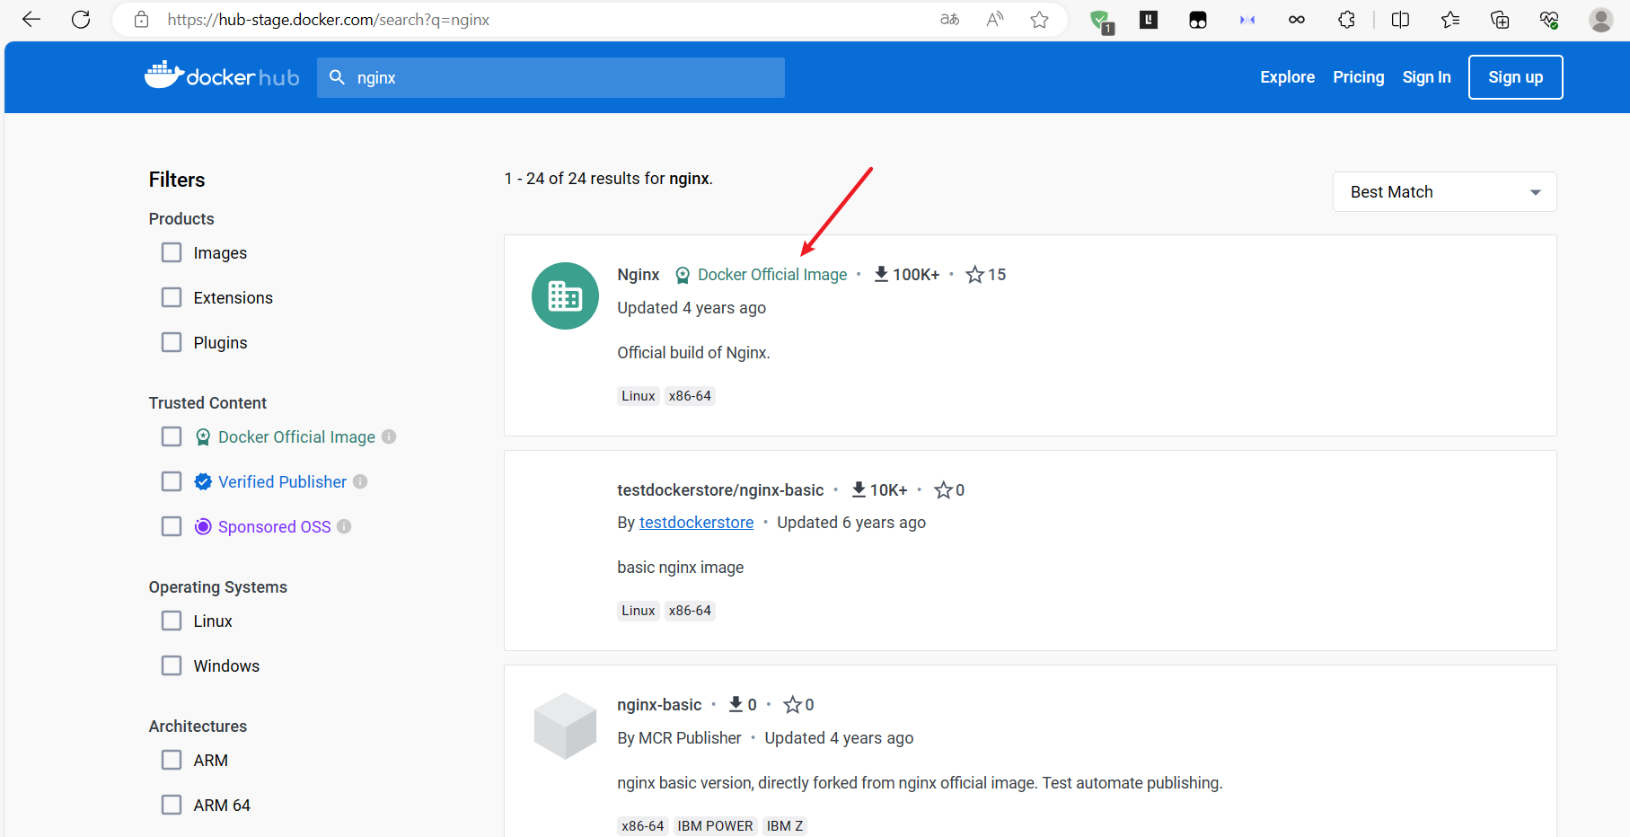Click the search magnifier icon
Screen dimensions: 1630x837
tap(337, 77)
